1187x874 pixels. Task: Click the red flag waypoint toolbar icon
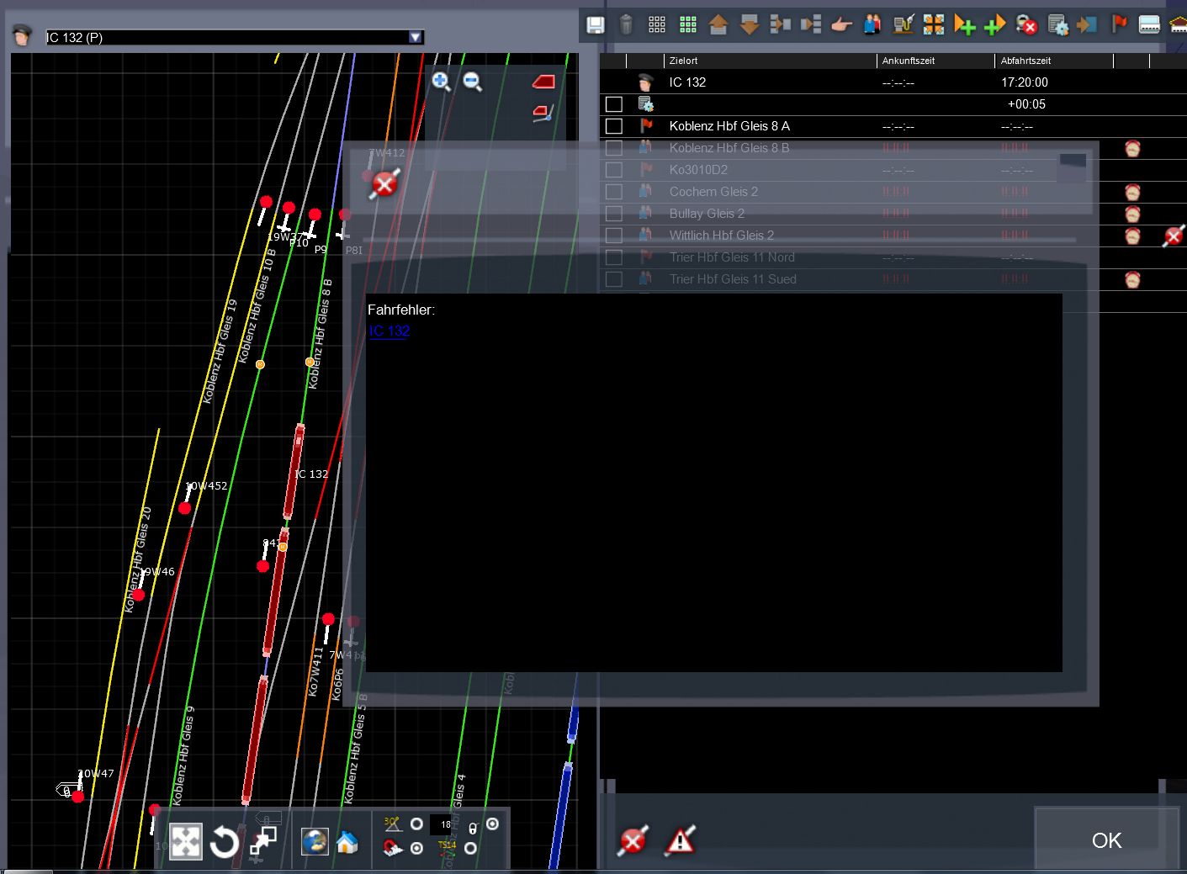[1119, 25]
